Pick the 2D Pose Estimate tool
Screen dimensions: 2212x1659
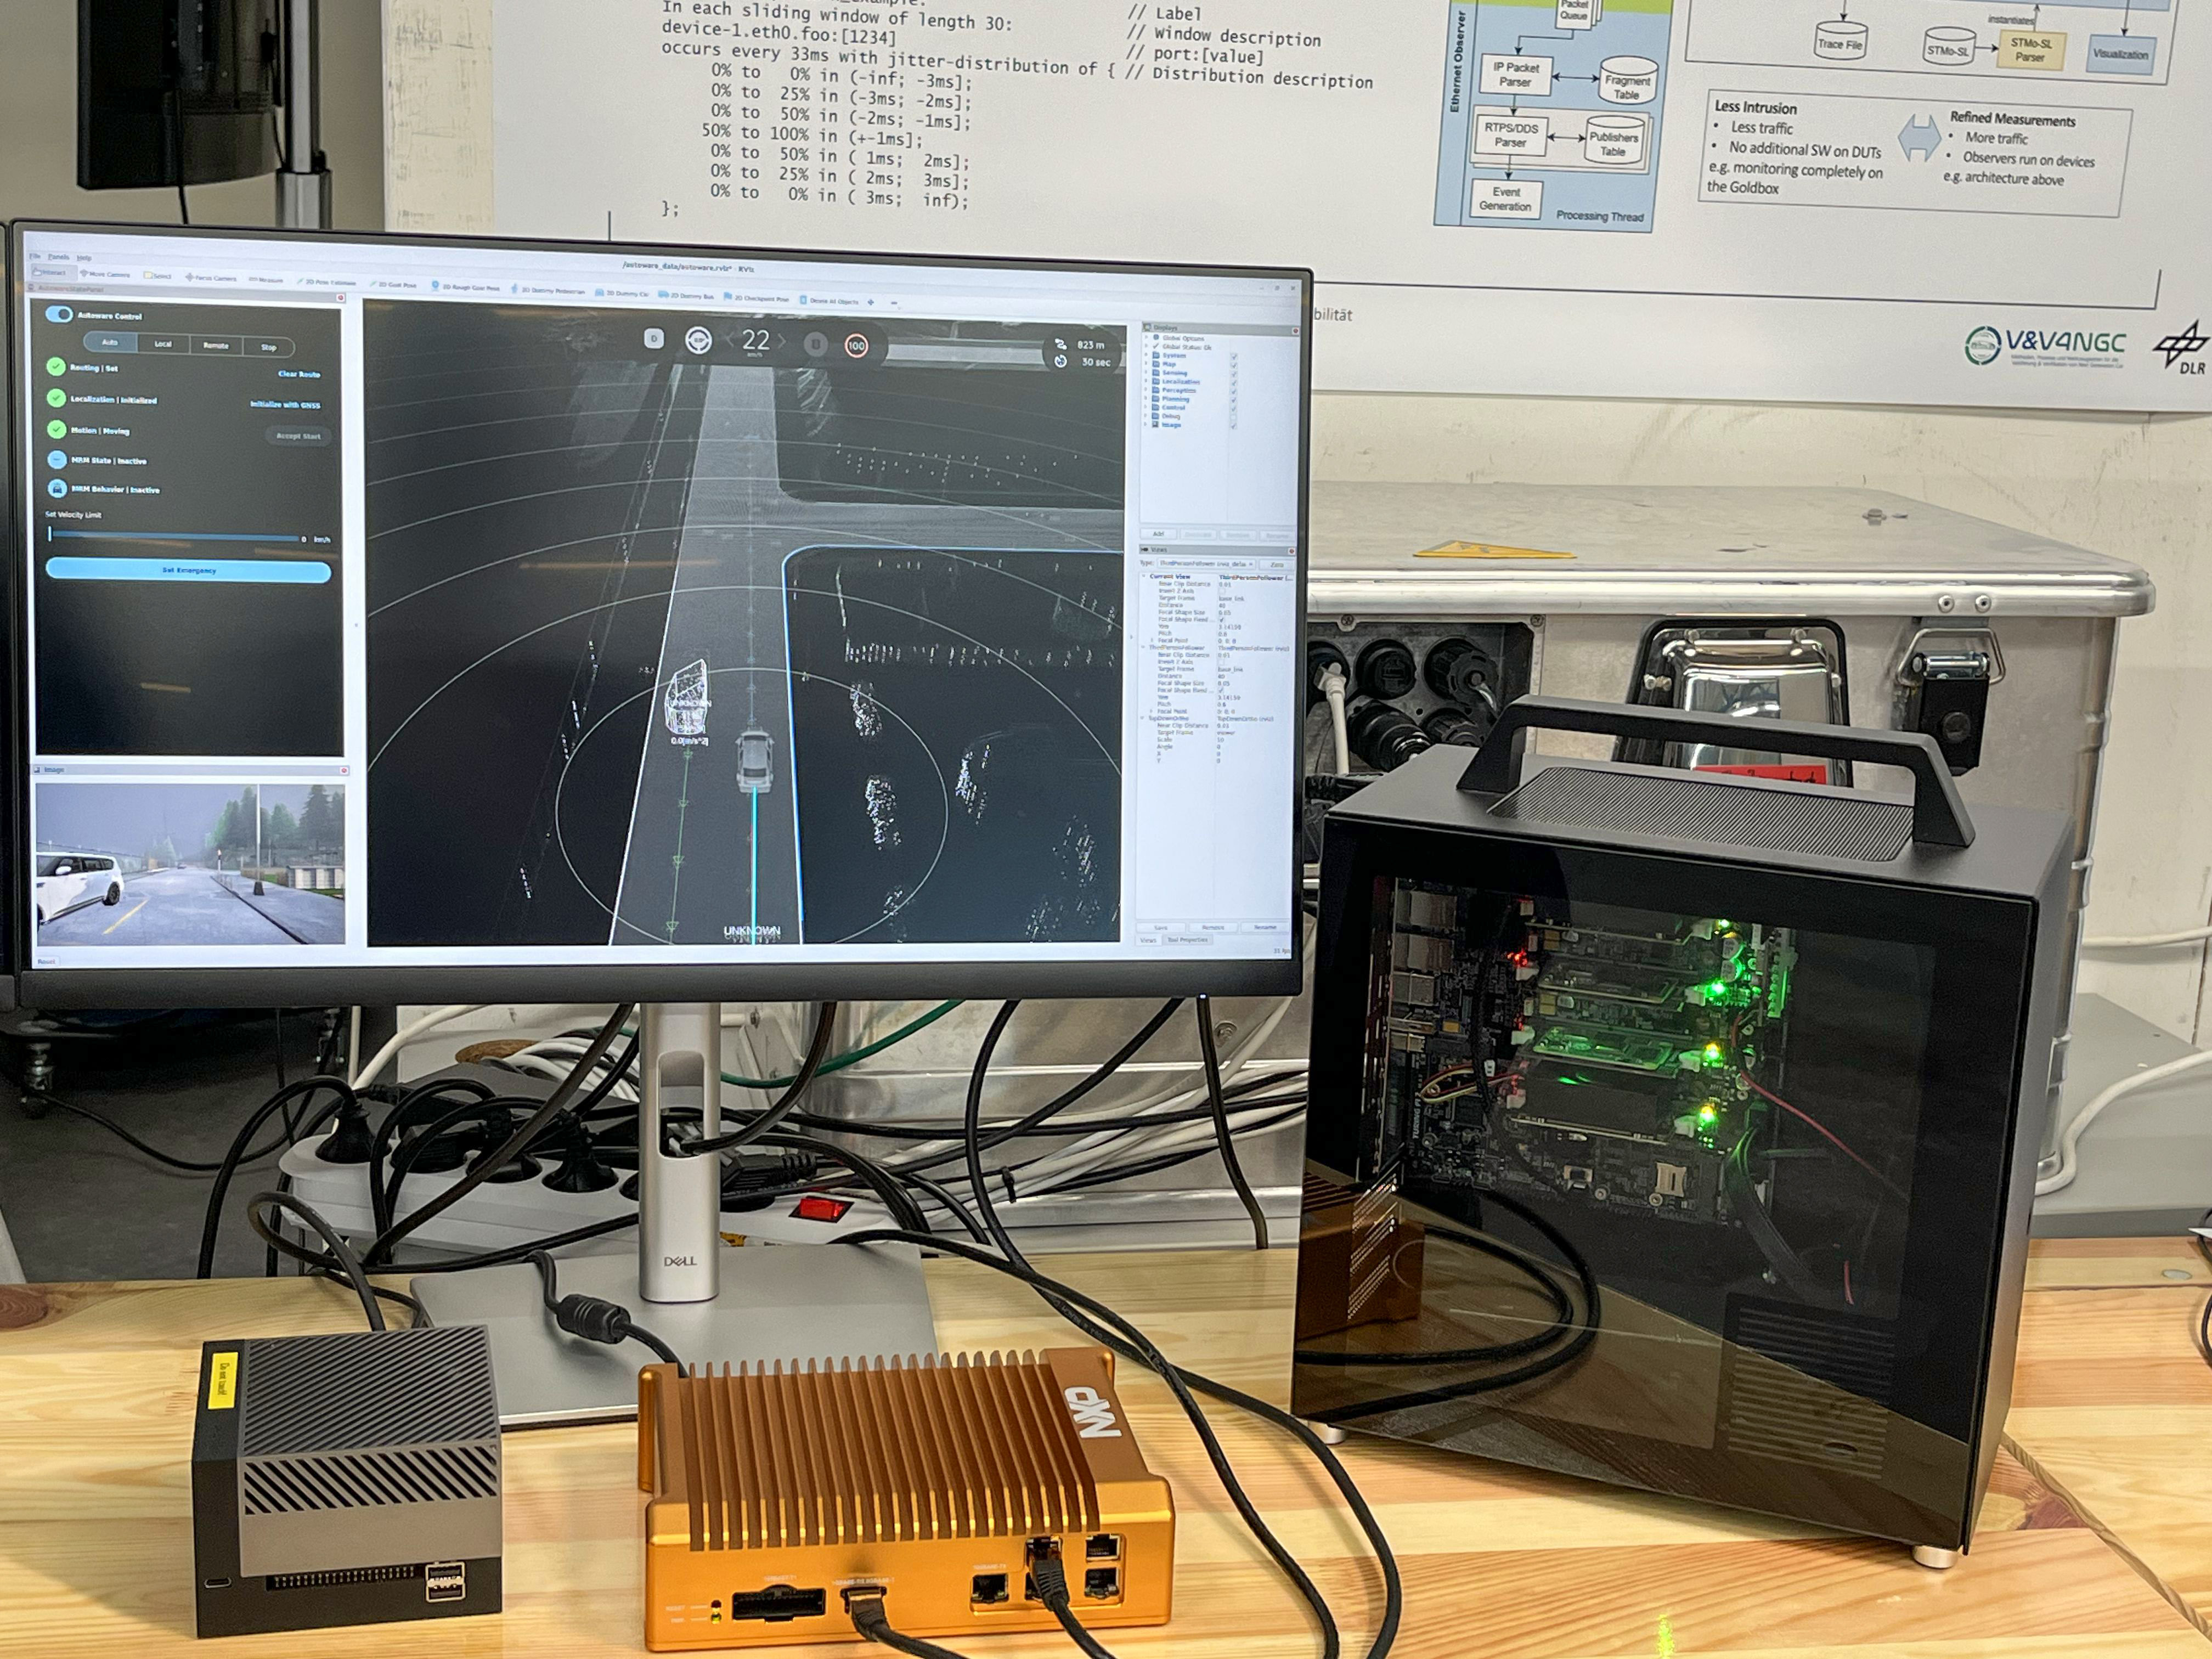(x=328, y=283)
